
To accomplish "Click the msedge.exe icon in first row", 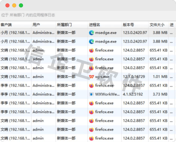I will pos(91,33).
